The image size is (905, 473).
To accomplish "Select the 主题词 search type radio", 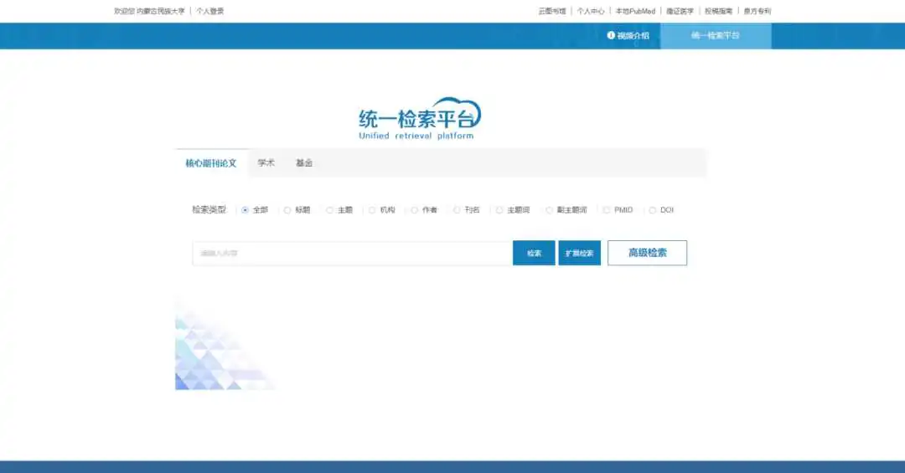I will (499, 210).
